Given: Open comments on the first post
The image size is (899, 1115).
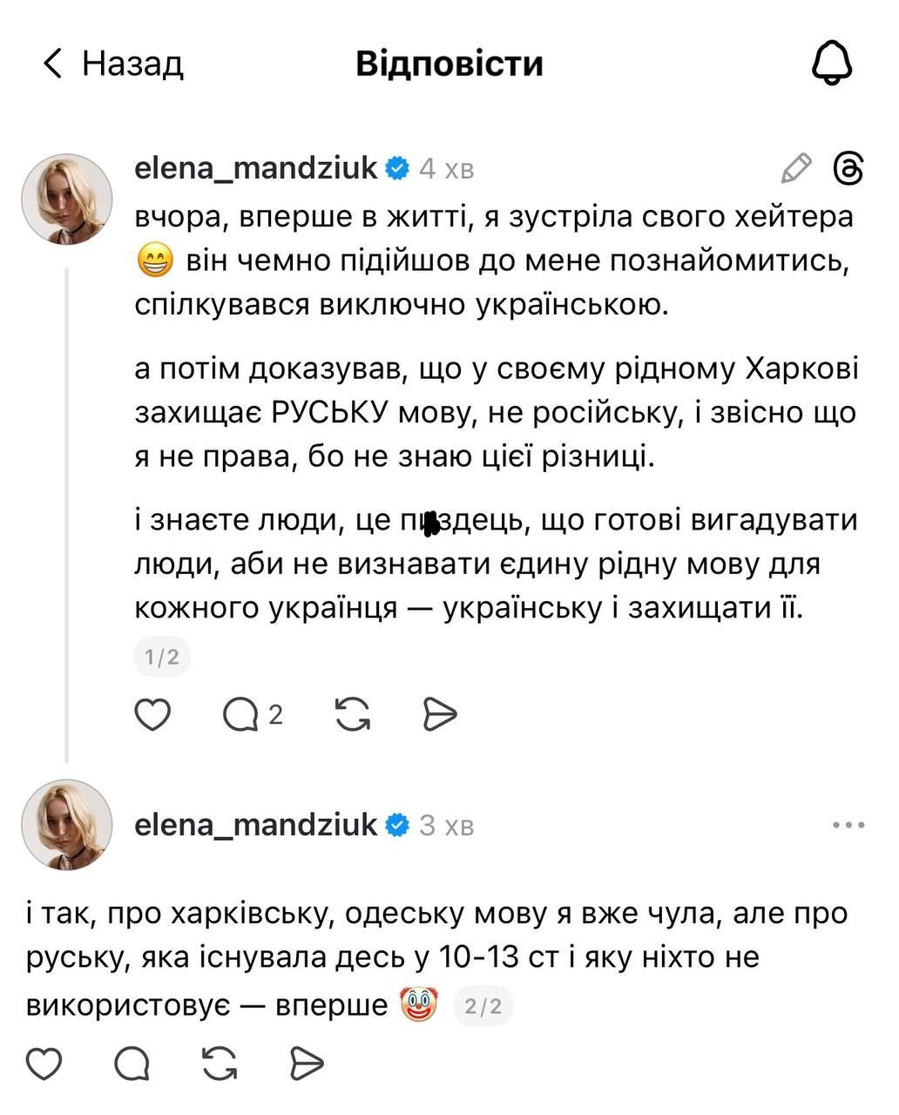Looking at the screenshot, I should pos(242,714).
